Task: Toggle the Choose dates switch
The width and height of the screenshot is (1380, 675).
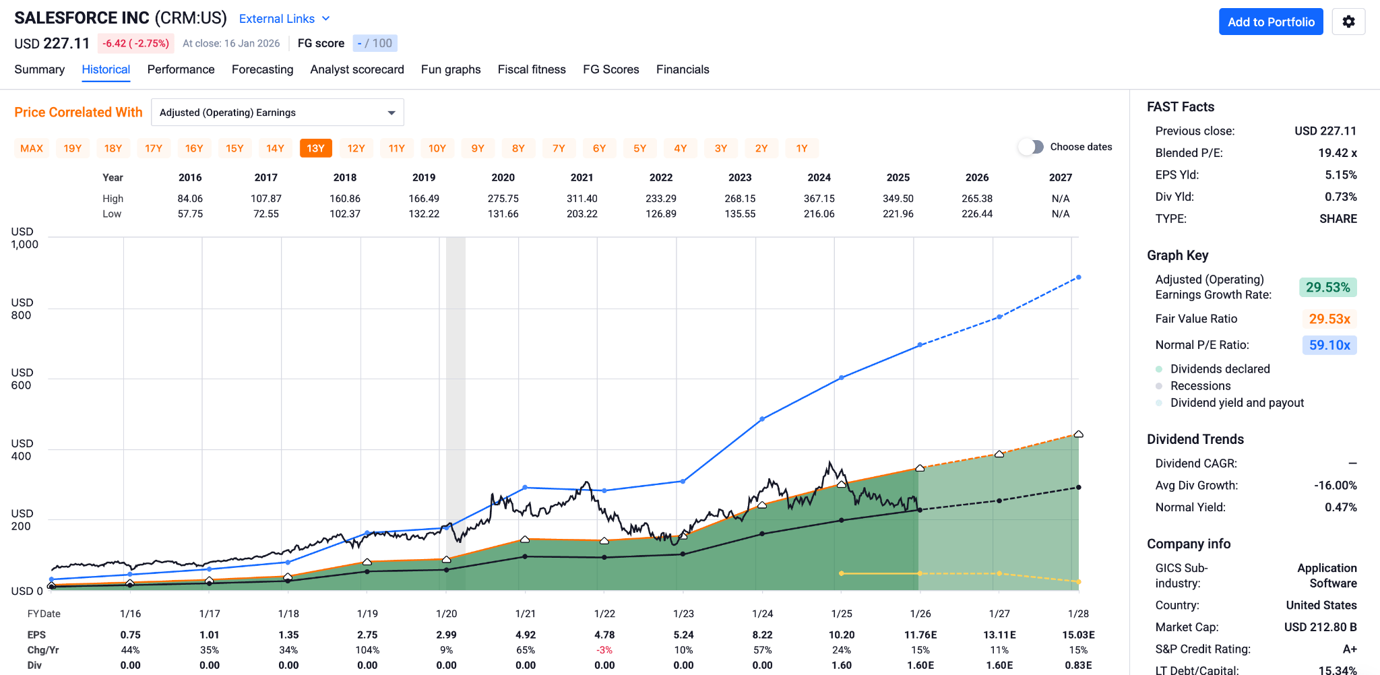Action: pyautogui.click(x=1031, y=146)
